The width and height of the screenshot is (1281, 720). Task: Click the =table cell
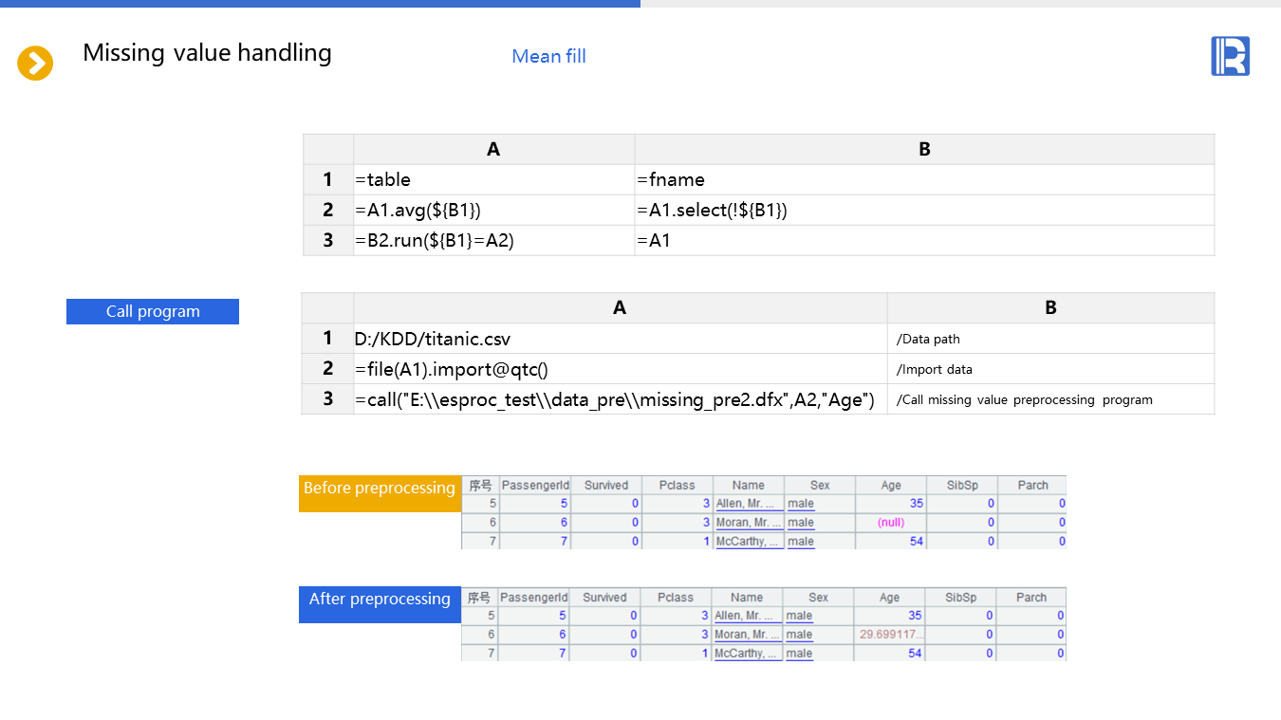(x=493, y=179)
